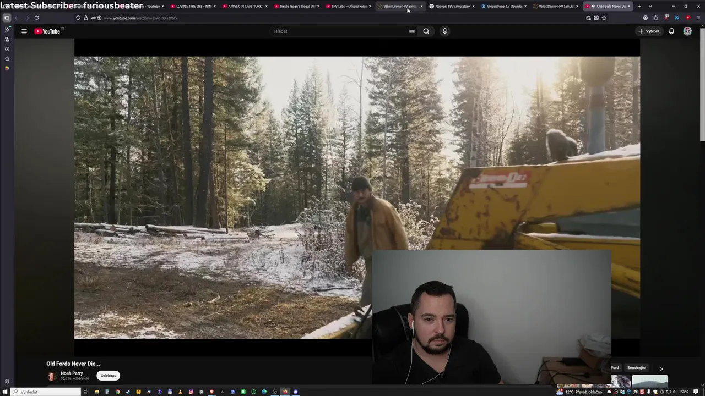Screen dimensions: 705x396
Task: Expand the list-all-tabs dropdown arrow
Action: [650, 6]
